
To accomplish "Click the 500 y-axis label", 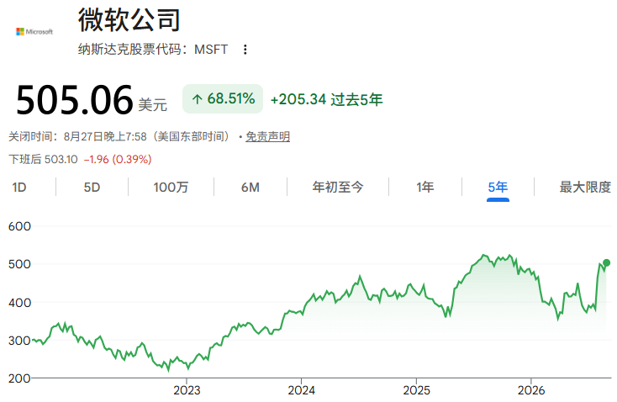I will 19,264.
